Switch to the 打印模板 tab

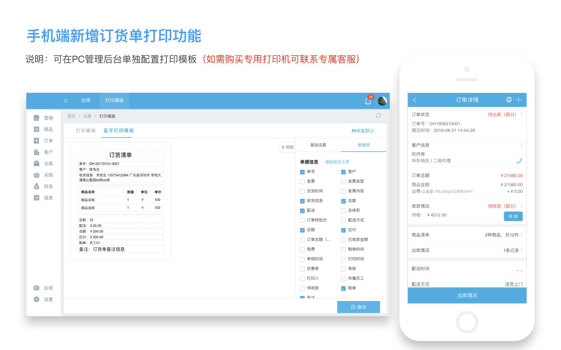86,131
